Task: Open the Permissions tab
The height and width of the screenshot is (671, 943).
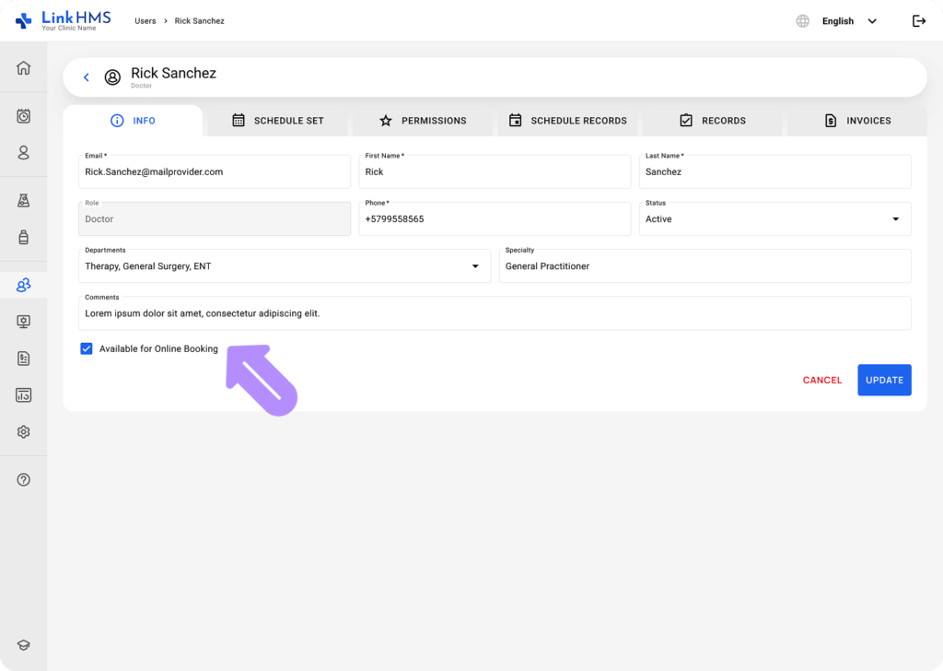Action: click(423, 121)
